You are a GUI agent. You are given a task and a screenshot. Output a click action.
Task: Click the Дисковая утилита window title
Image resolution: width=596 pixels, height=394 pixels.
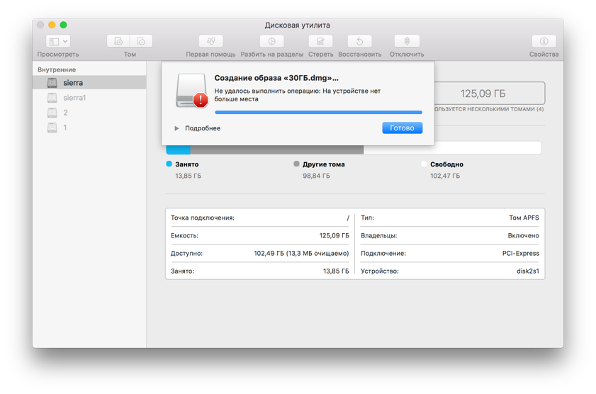(x=297, y=25)
